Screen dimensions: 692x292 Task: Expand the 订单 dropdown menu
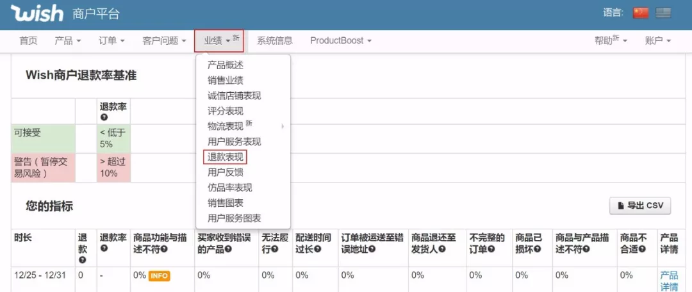(111, 40)
